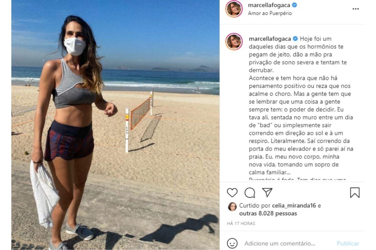376x250 pixels.
Task: View outras 8.028 pessoas likes list
Action: (x=268, y=213)
